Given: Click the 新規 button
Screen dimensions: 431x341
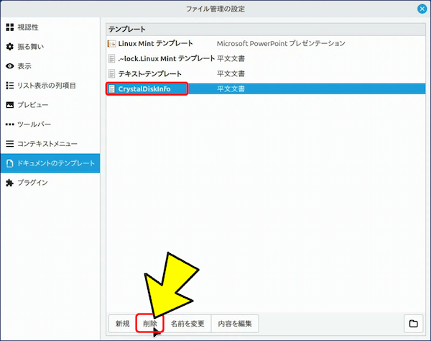Looking at the screenshot, I should 123,324.
